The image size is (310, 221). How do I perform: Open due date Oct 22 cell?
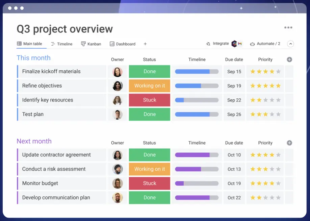234,197
